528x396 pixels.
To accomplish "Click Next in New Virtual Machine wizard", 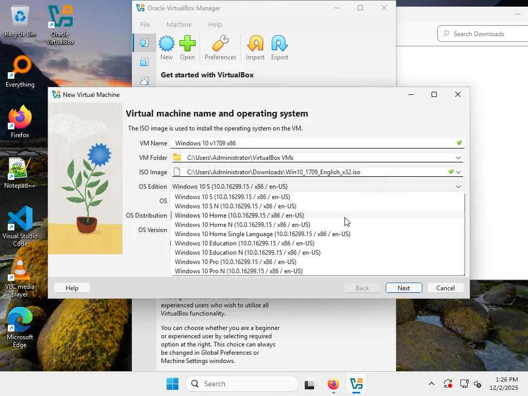I will (x=403, y=288).
